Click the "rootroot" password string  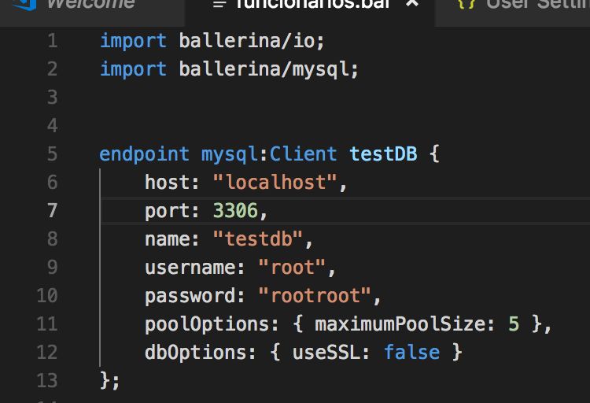315,296
